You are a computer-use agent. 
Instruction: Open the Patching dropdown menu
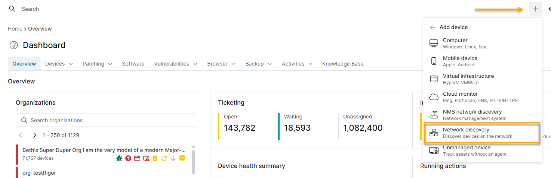point(98,64)
